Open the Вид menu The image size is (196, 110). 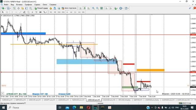12,5
